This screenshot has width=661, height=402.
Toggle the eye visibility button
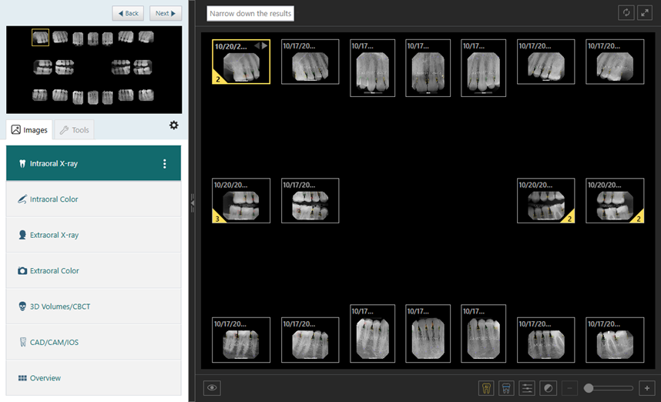(212, 388)
